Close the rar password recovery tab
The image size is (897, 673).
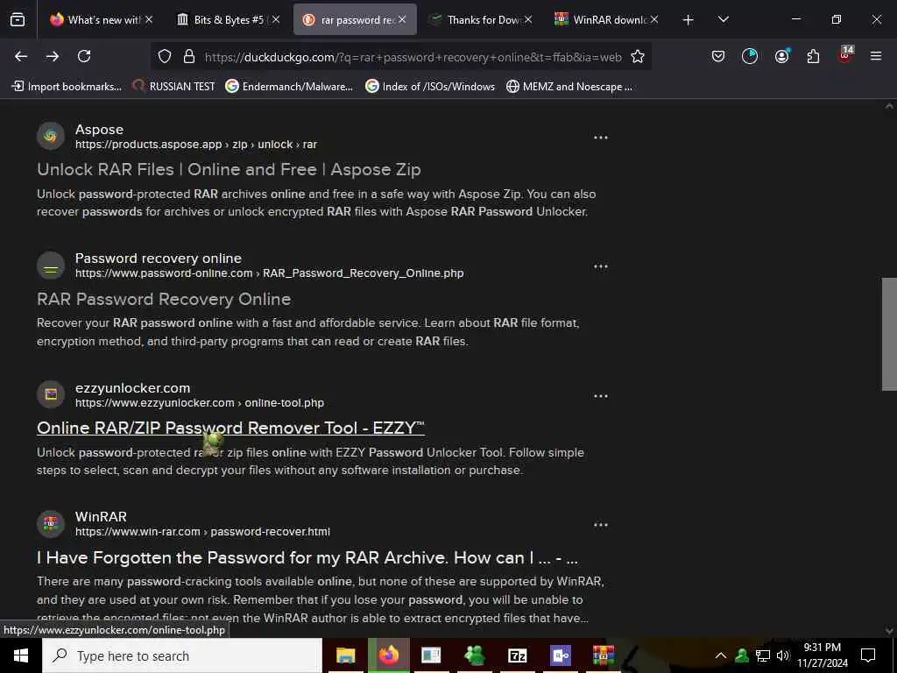coord(402,20)
